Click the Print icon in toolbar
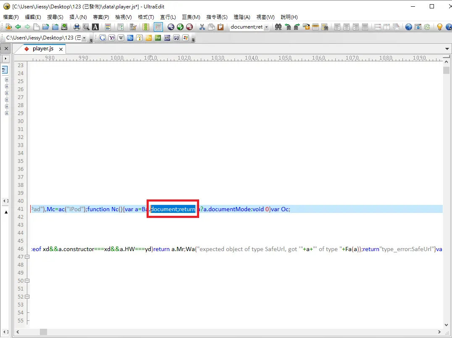Image resolution: width=452 pixels, height=338 pixels. tap(76, 27)
